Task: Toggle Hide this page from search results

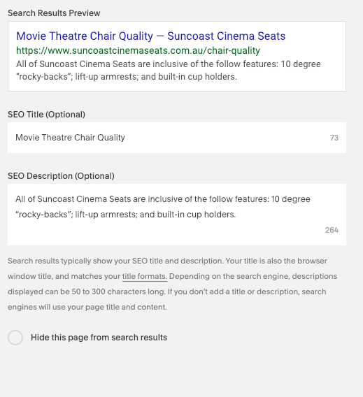Action: tap(15, 338)
